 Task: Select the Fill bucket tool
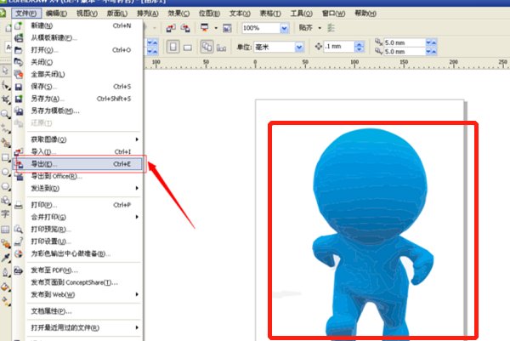(x=5, y=287)
